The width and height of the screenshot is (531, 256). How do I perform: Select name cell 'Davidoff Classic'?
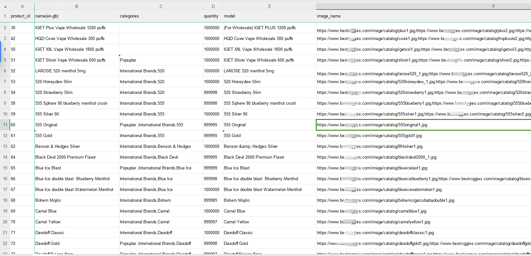coord(77,233)
